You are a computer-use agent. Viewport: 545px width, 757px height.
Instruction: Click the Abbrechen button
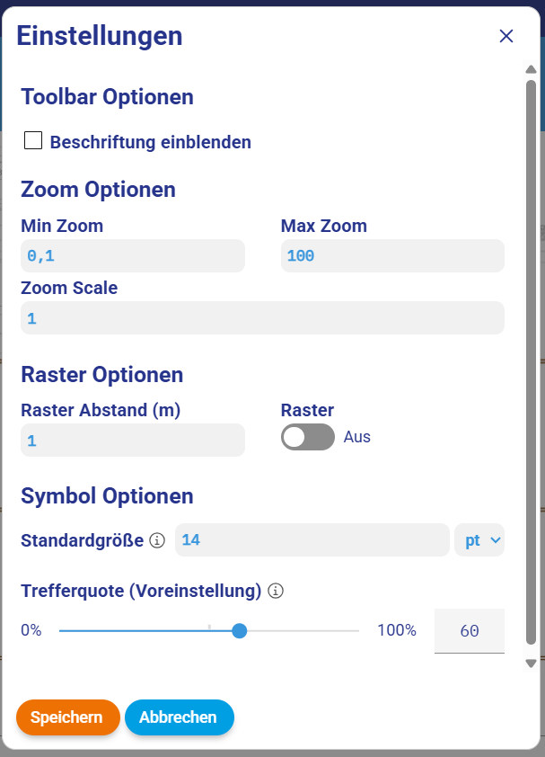pyautogui.click(x=179, y=717)
